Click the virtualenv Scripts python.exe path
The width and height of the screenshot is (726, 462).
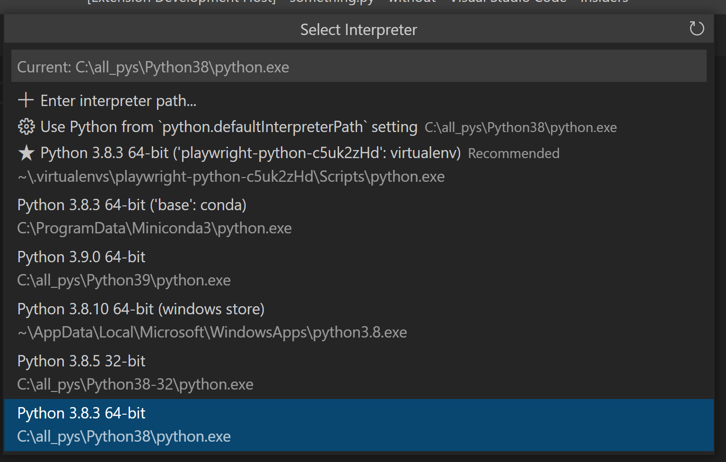coord(230,176)
